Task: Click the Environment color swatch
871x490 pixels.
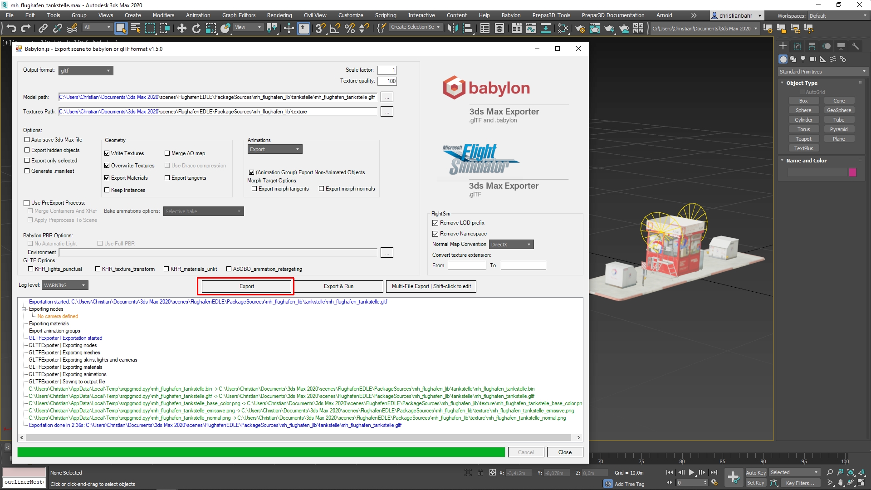Action: click(x=387, y=252)
